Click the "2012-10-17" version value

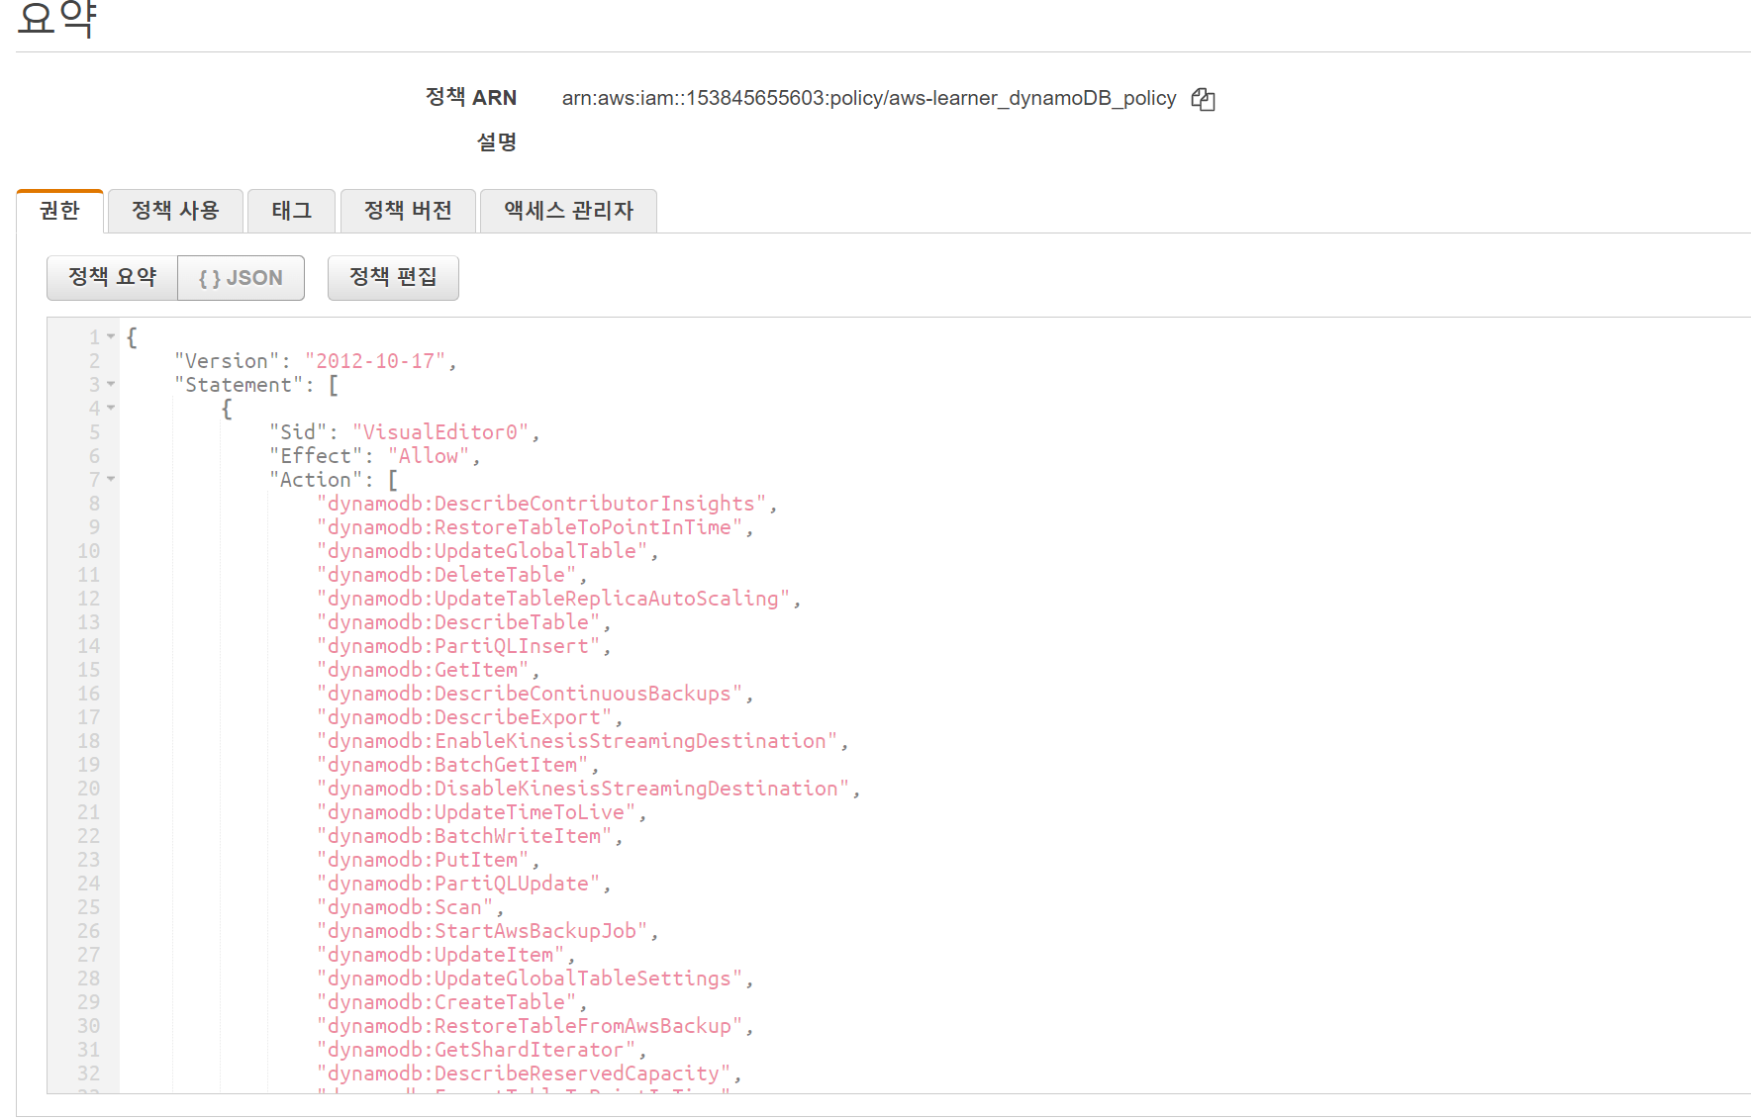coord(375,361)
